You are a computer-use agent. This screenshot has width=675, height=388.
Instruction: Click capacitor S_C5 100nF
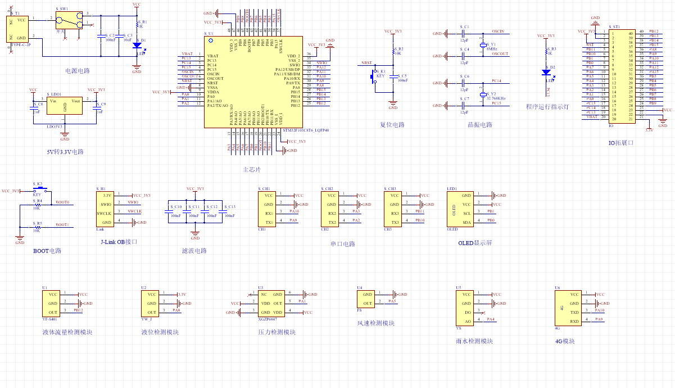point(393,78)
